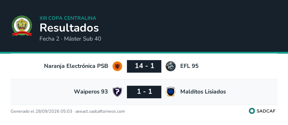Click the AEEACT tournament crest logo
The width and height of the screenshot is (288, 125).
click(x=22, y=26)
